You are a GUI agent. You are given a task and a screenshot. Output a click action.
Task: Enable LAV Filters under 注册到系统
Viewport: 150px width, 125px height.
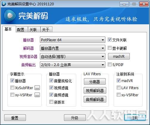[118, 88]
